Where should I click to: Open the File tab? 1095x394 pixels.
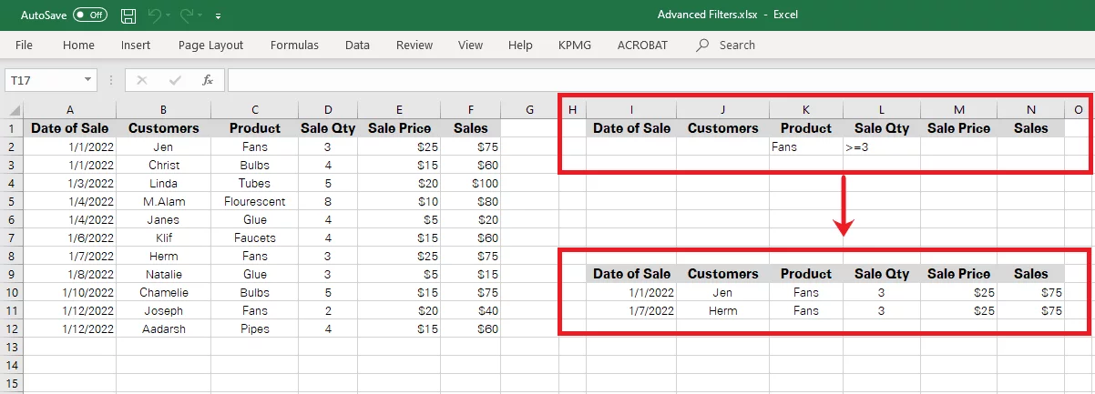coord(25,45)
